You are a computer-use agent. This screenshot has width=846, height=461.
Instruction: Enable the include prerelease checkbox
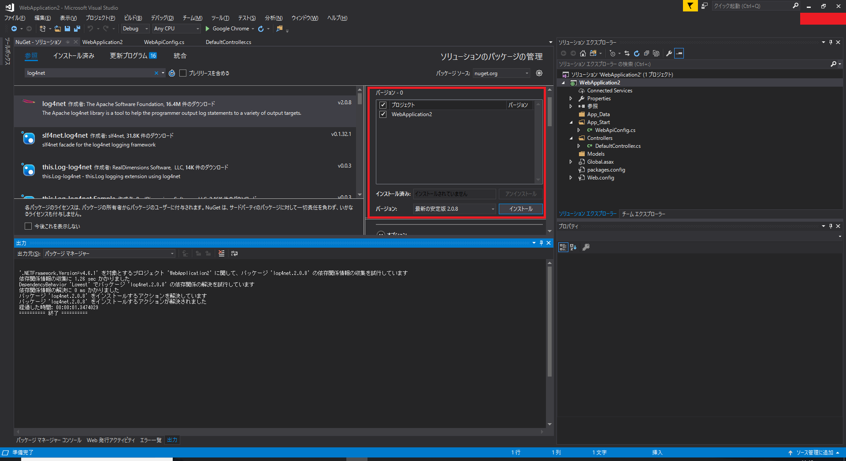click(x=183, y=73)
